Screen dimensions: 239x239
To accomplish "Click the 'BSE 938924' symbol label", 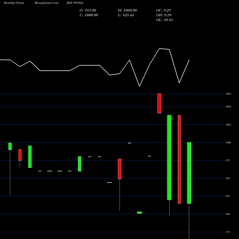I will pyautogui.click(x=75, y=3).
